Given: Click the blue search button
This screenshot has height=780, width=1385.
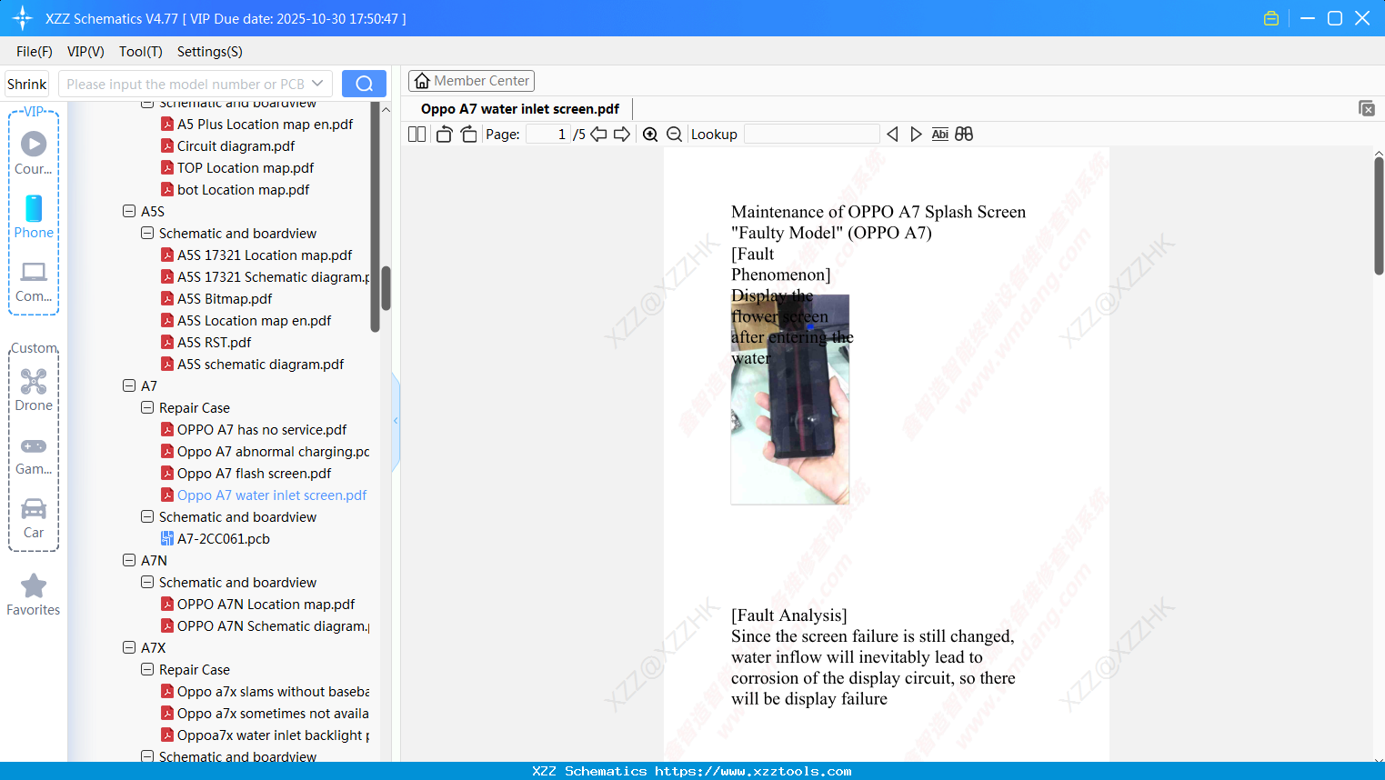Looking at the screenshot, I should 364,84.
